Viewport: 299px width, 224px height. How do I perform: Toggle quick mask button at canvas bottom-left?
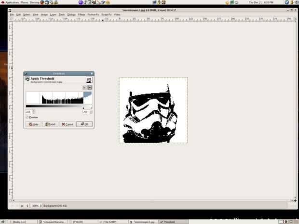pos(11,200)
